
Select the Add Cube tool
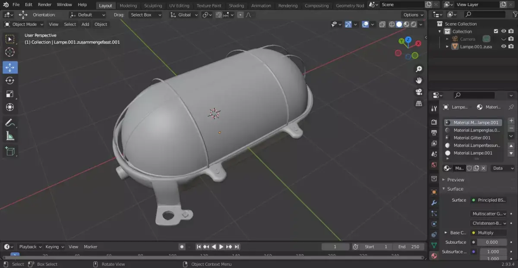point(10,151)
